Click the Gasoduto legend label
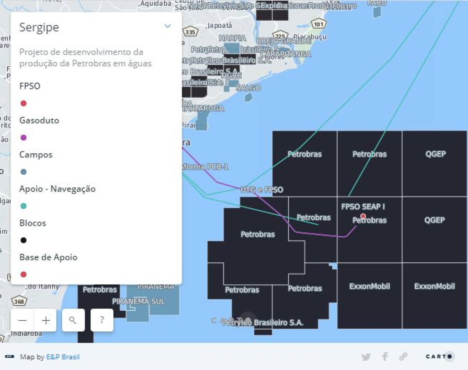Screen dimensions: 468x370 (39, 120)
